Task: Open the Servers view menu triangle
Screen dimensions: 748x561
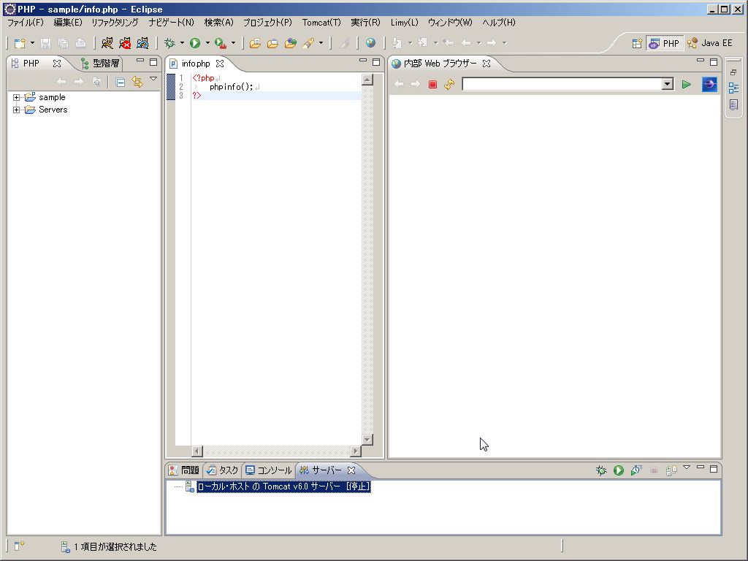Action: click(687, 467)
